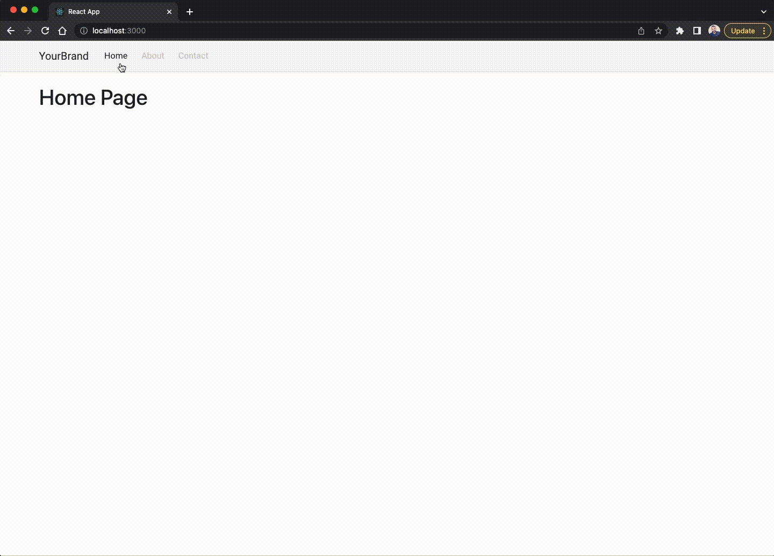The height and width of the screenshot is (556, 774).
Task: Open the side panel icon
Action: pos(697,31)
